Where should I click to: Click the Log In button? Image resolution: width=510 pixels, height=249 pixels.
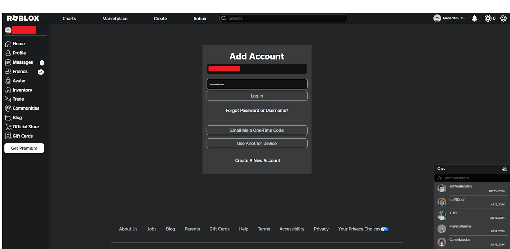257,96
